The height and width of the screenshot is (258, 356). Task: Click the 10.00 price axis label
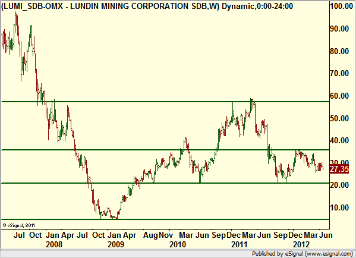(339, 207)
